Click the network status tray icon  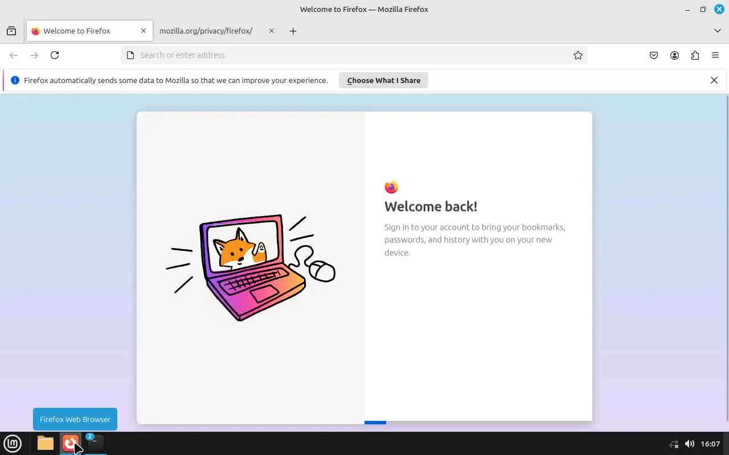674,444
